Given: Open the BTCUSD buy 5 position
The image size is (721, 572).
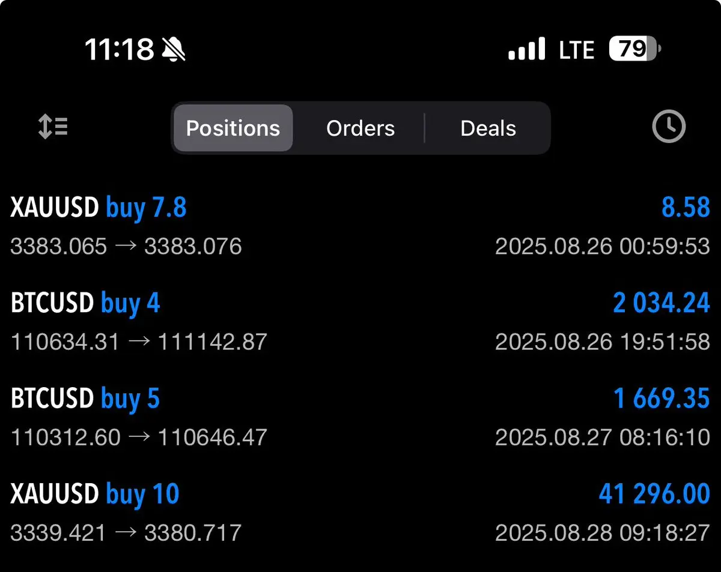Looking at the screenshot, I should 360,417.
